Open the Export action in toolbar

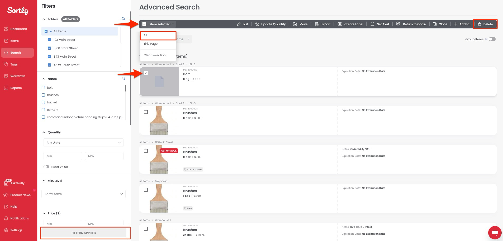tap(322, 24)
